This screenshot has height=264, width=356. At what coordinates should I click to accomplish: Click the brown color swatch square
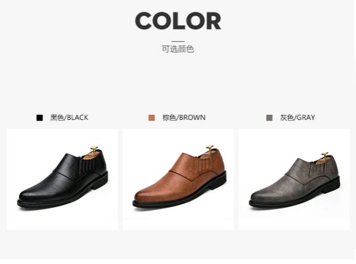coord(152,118)
